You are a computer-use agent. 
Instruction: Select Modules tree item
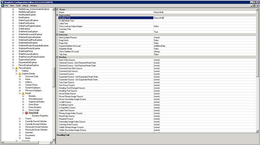pyautogui.click(x=32, y=96)
